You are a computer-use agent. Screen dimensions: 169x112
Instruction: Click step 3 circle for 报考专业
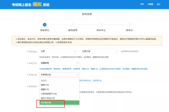[101, 25]
